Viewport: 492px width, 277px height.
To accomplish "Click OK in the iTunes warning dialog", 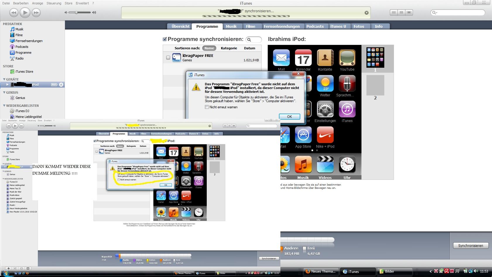I will pyautogui.click(x=289, y=116).
